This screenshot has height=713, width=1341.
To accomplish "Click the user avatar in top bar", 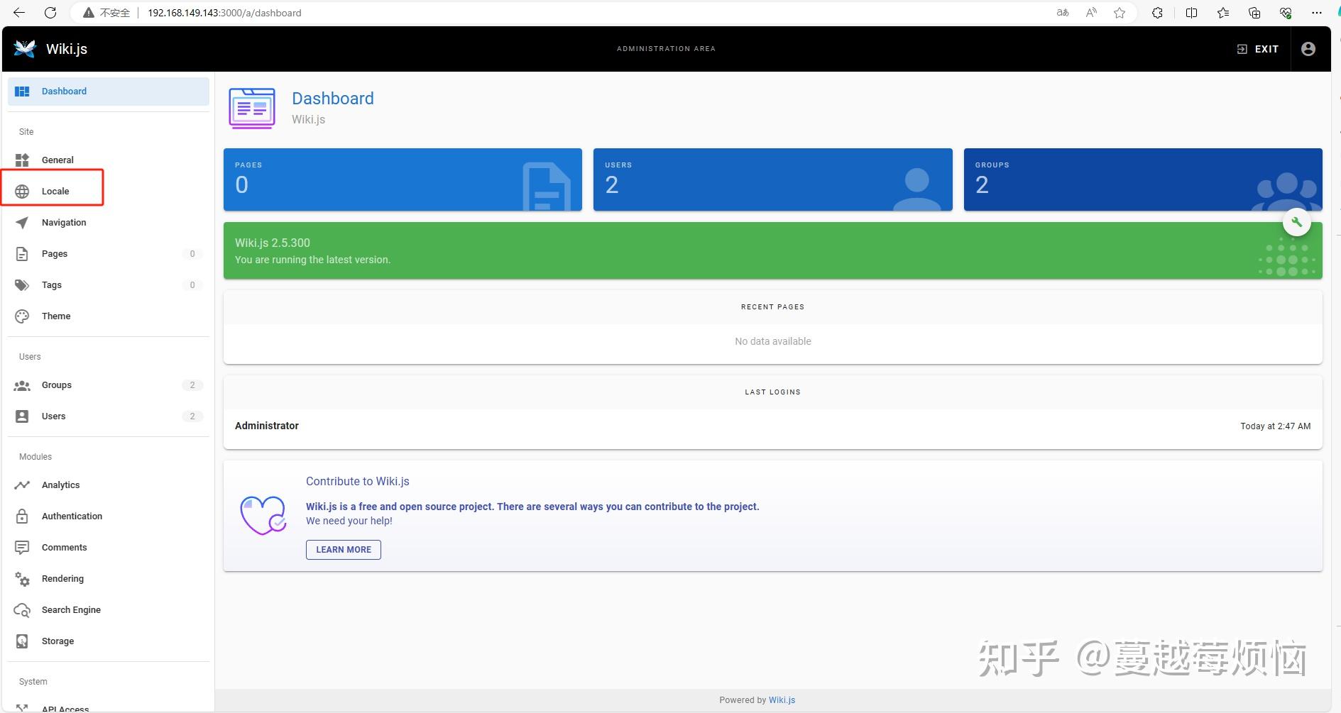I will tap(1308, 48).
